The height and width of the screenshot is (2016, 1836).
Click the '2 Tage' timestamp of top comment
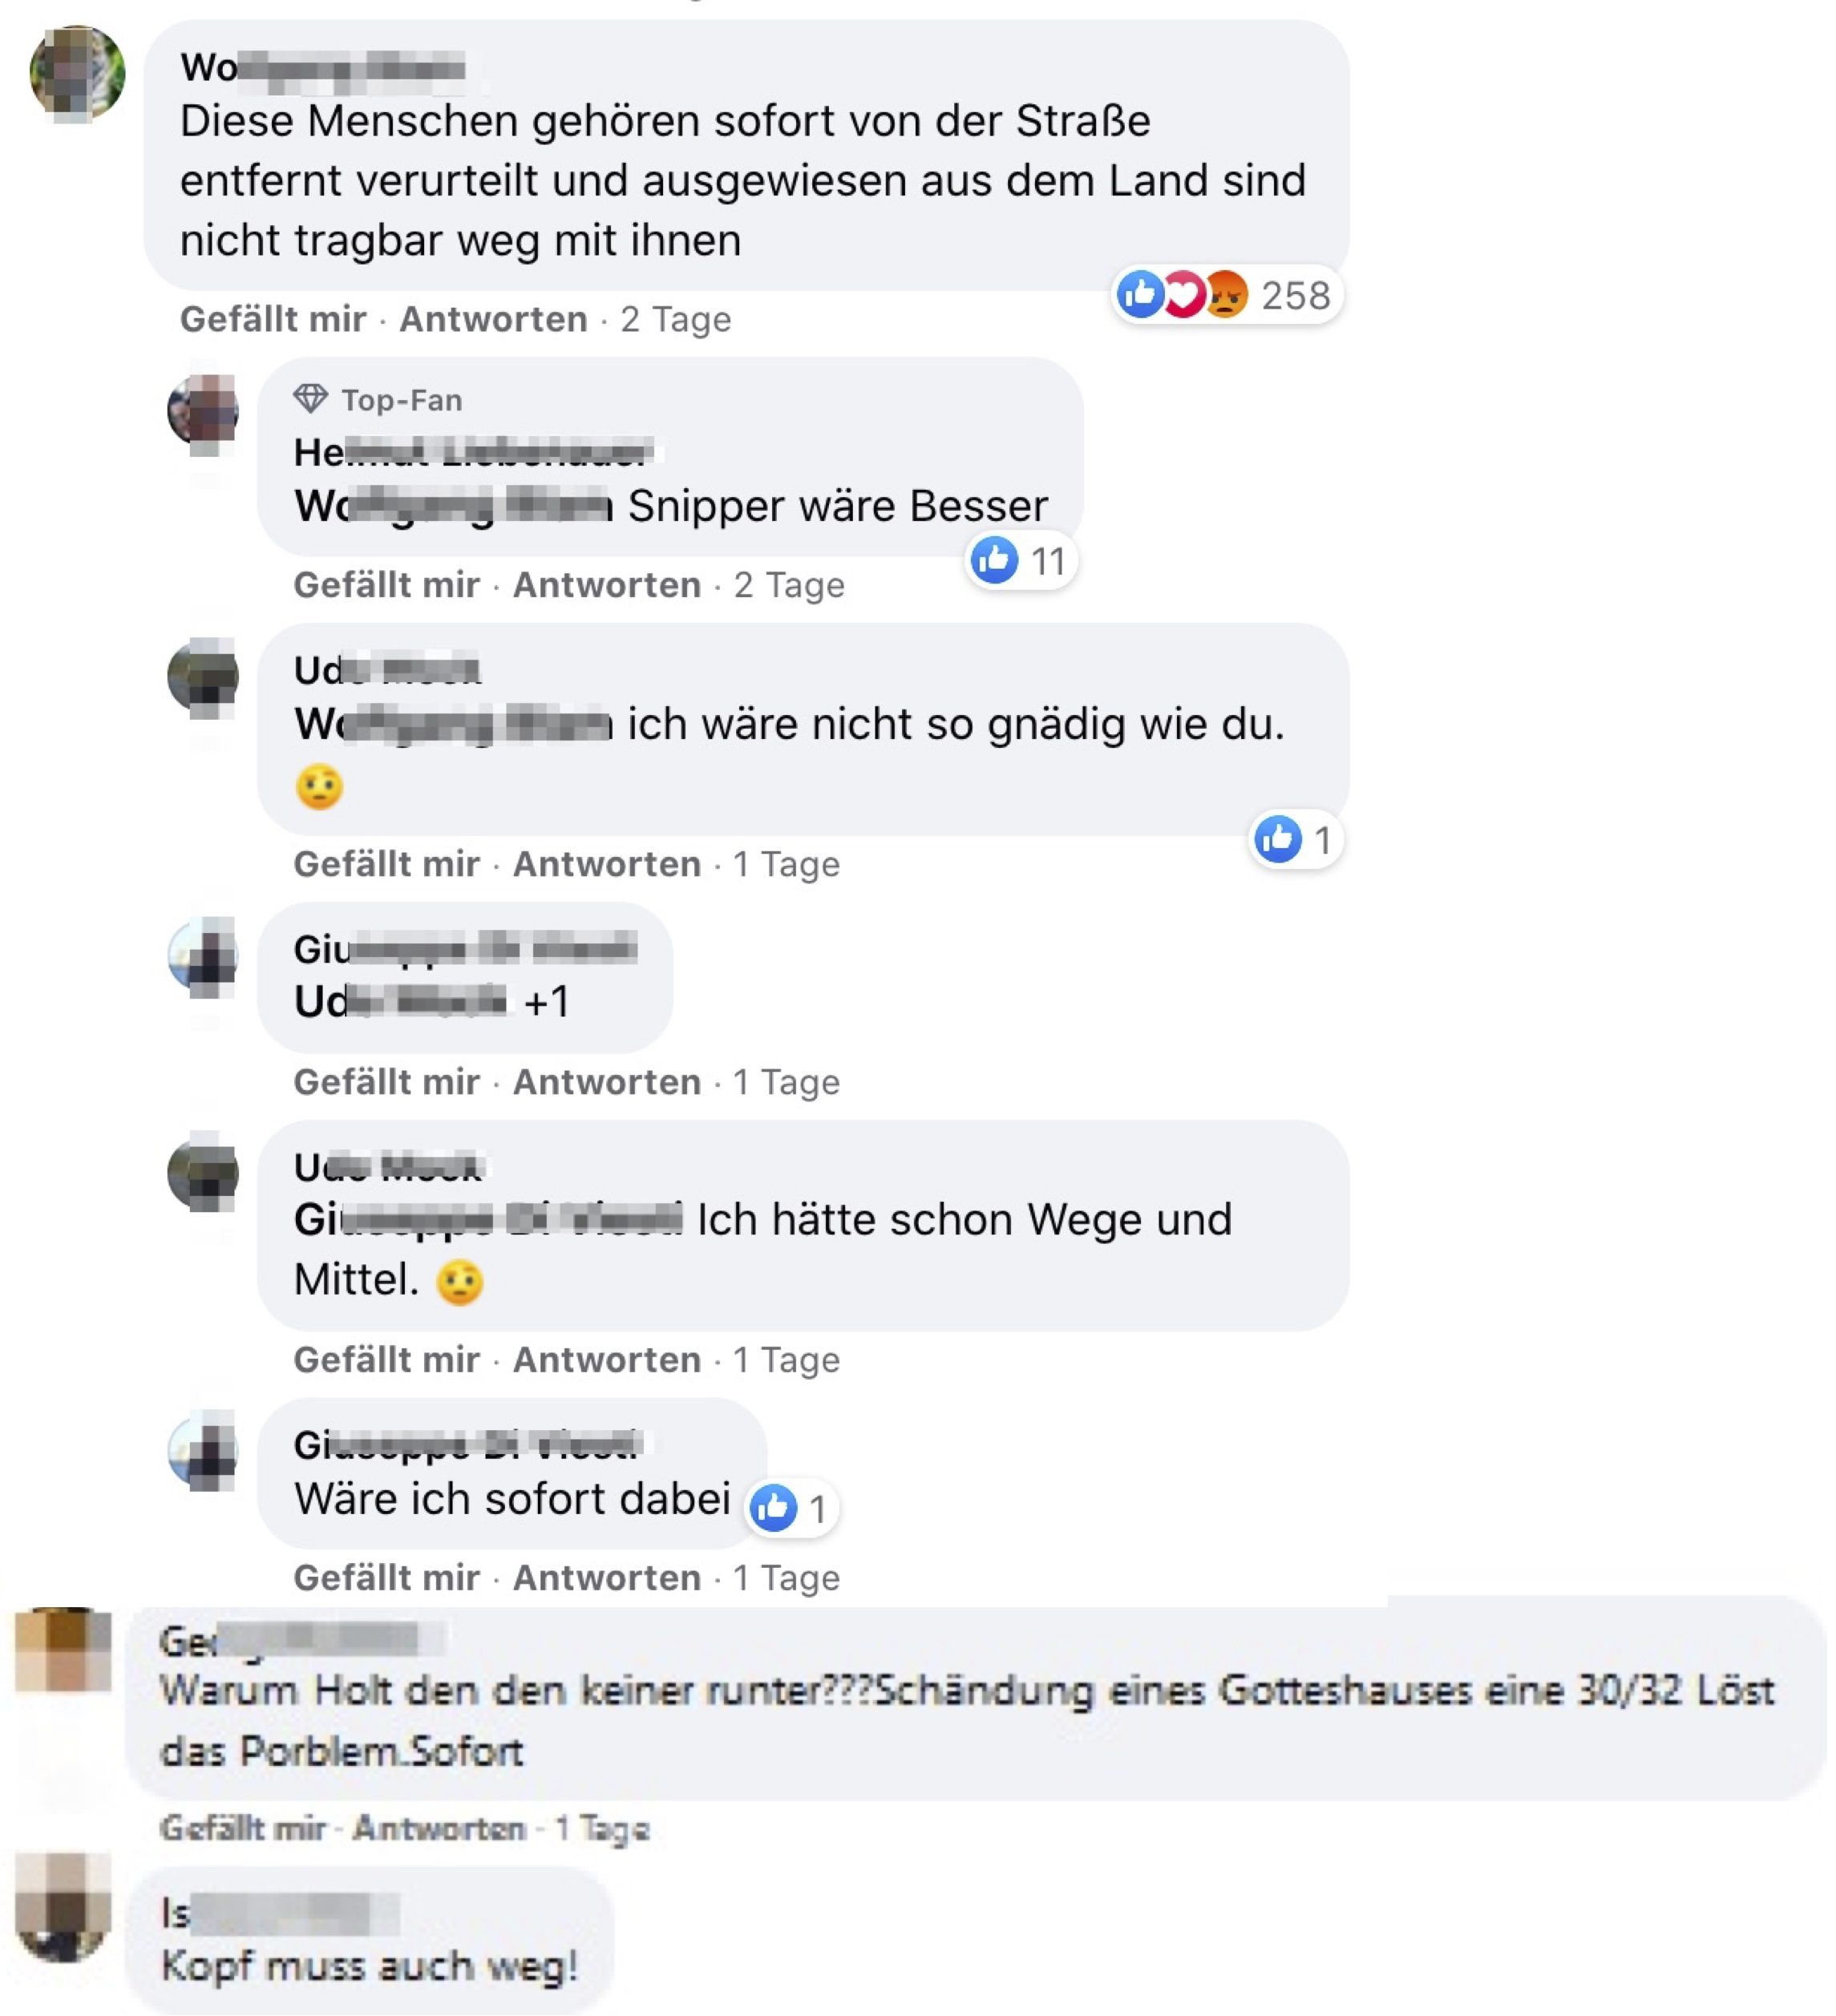676,320
